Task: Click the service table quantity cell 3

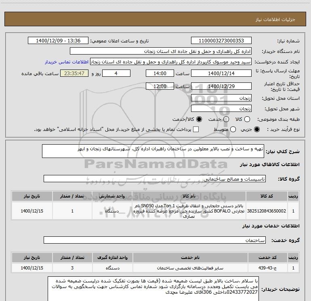Action: [72, 268]
